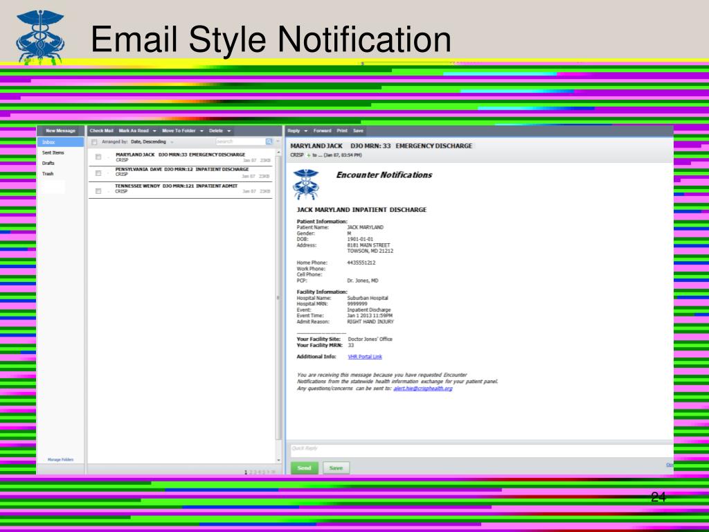
Task: Check the PENSYLVANIA DAVE message checkbox
Action: [x=98, y=173]
